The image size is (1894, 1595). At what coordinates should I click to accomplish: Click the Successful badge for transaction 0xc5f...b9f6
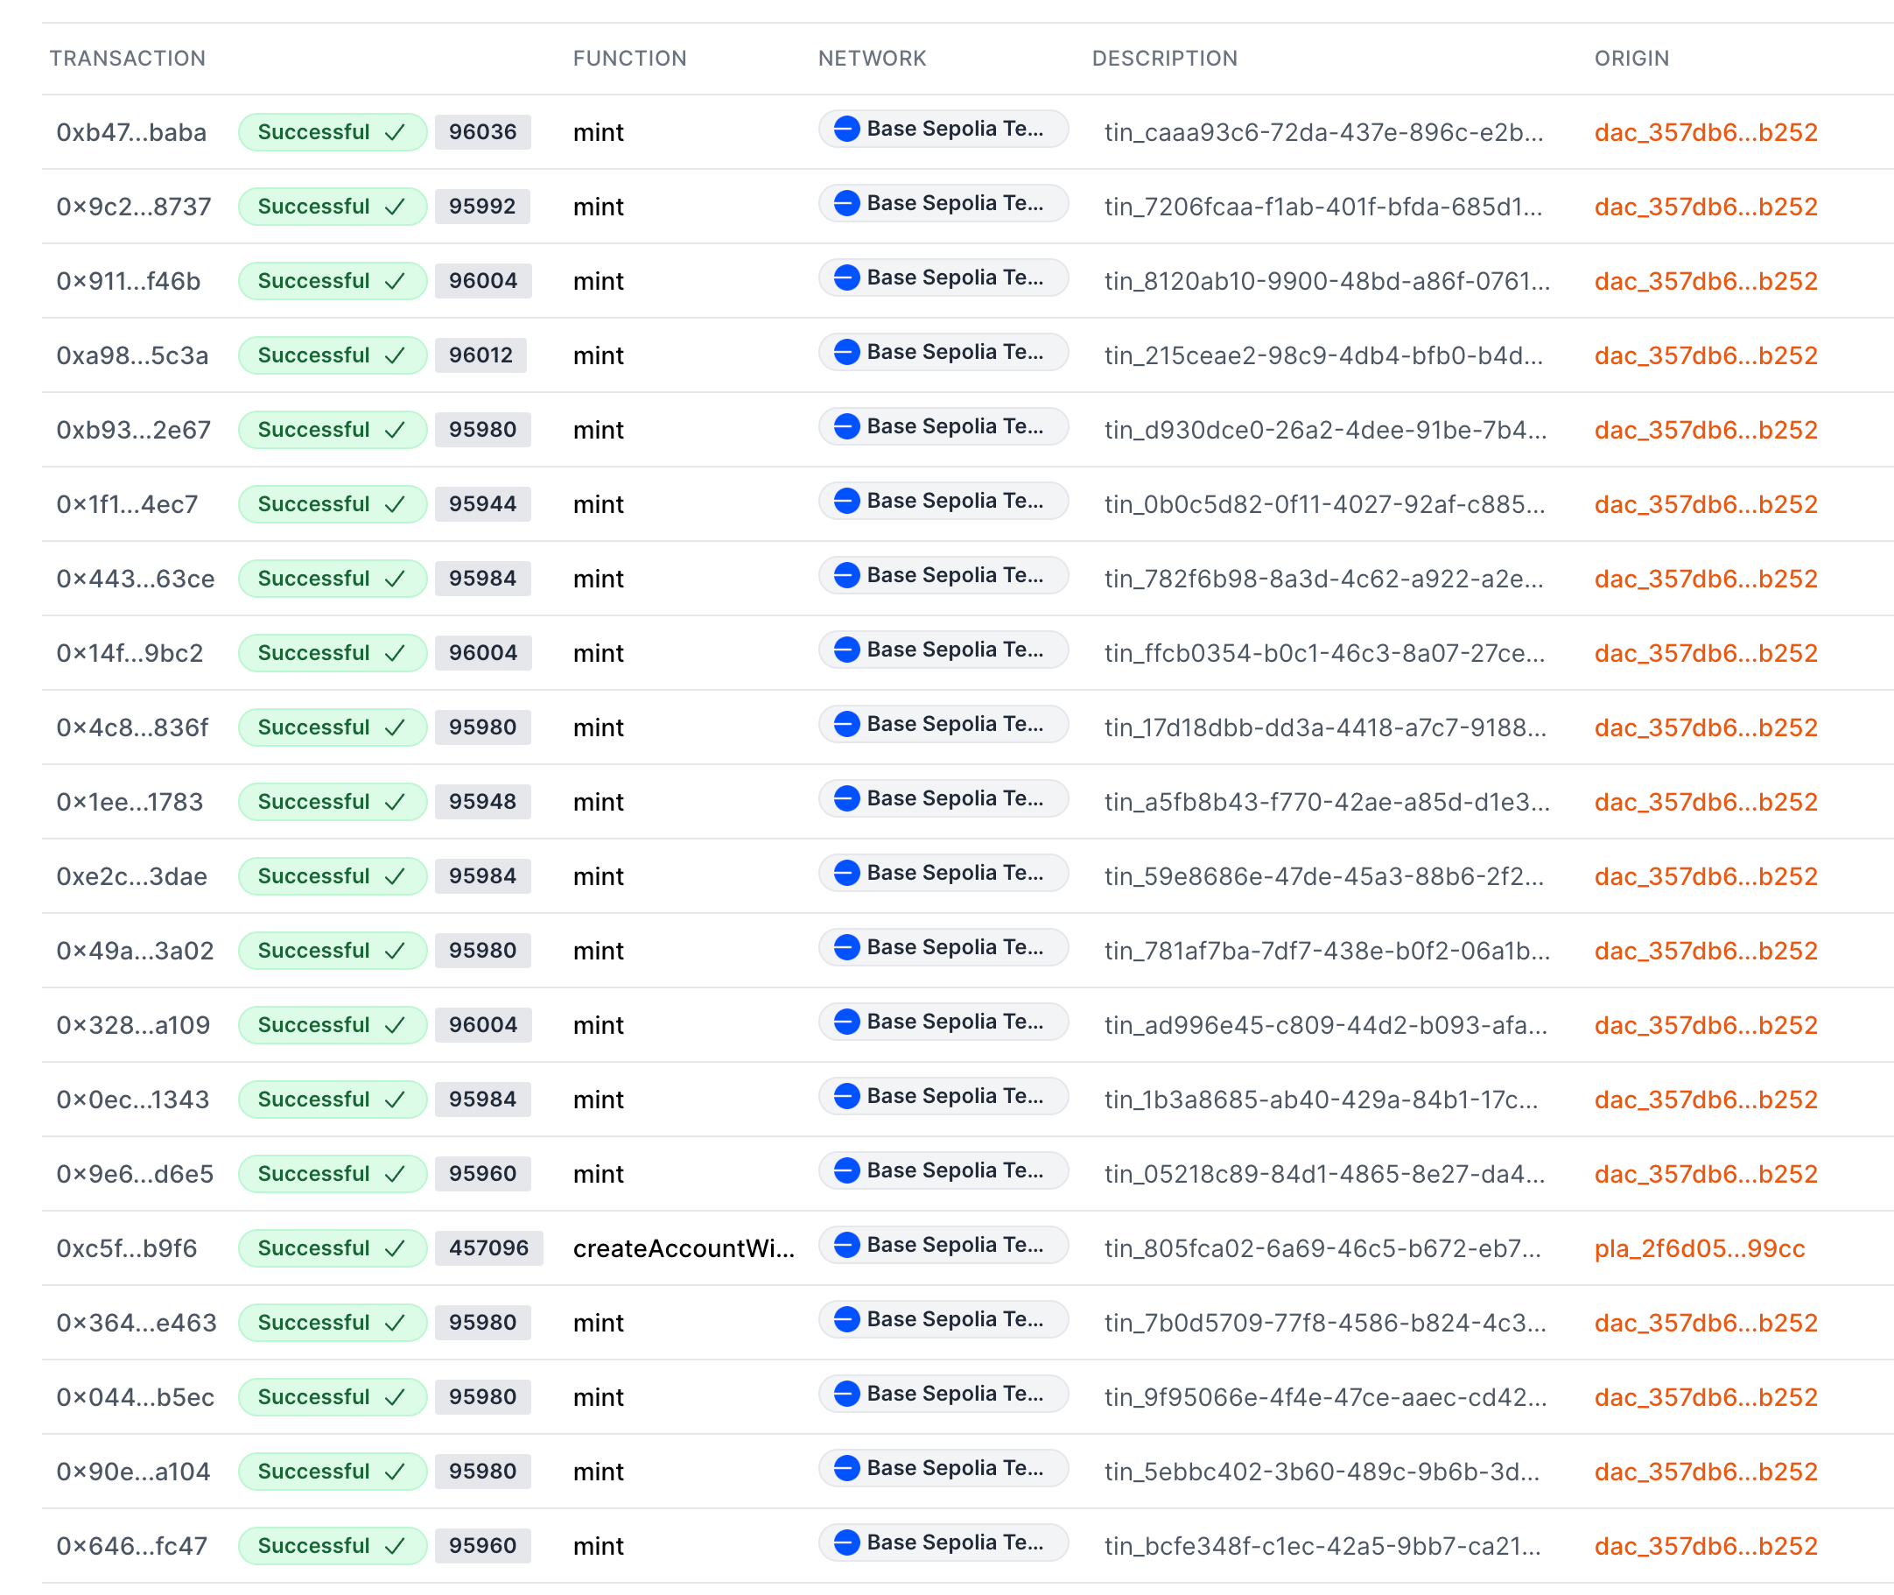click(332, 1247)
